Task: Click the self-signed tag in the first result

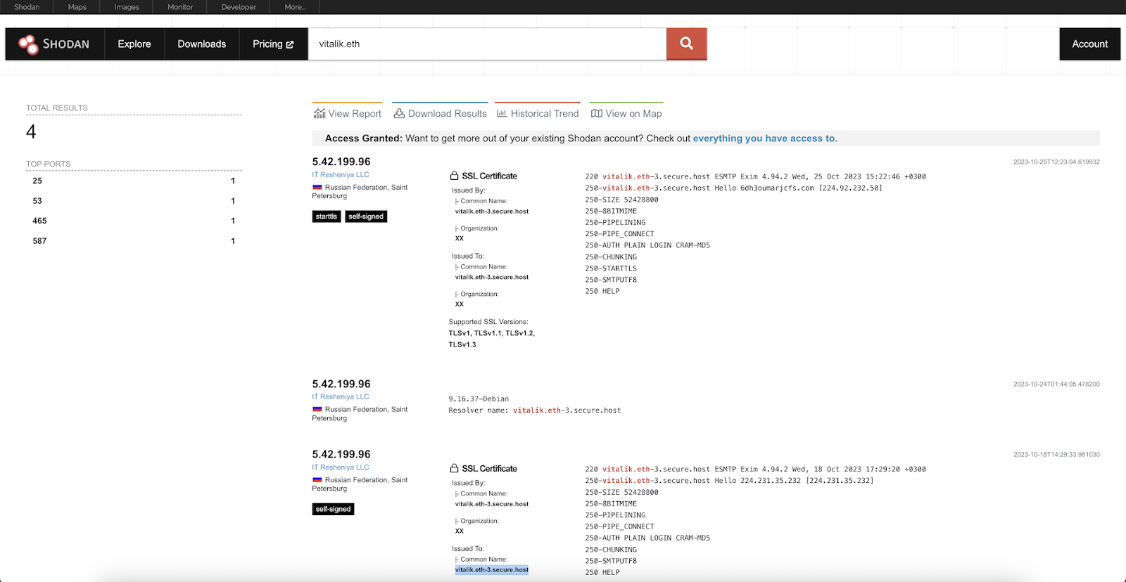Action: [x=366, y=216]
